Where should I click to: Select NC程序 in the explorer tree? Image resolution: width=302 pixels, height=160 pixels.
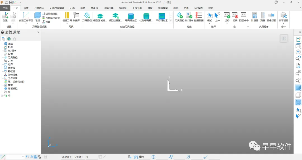[x=12, y=50]
